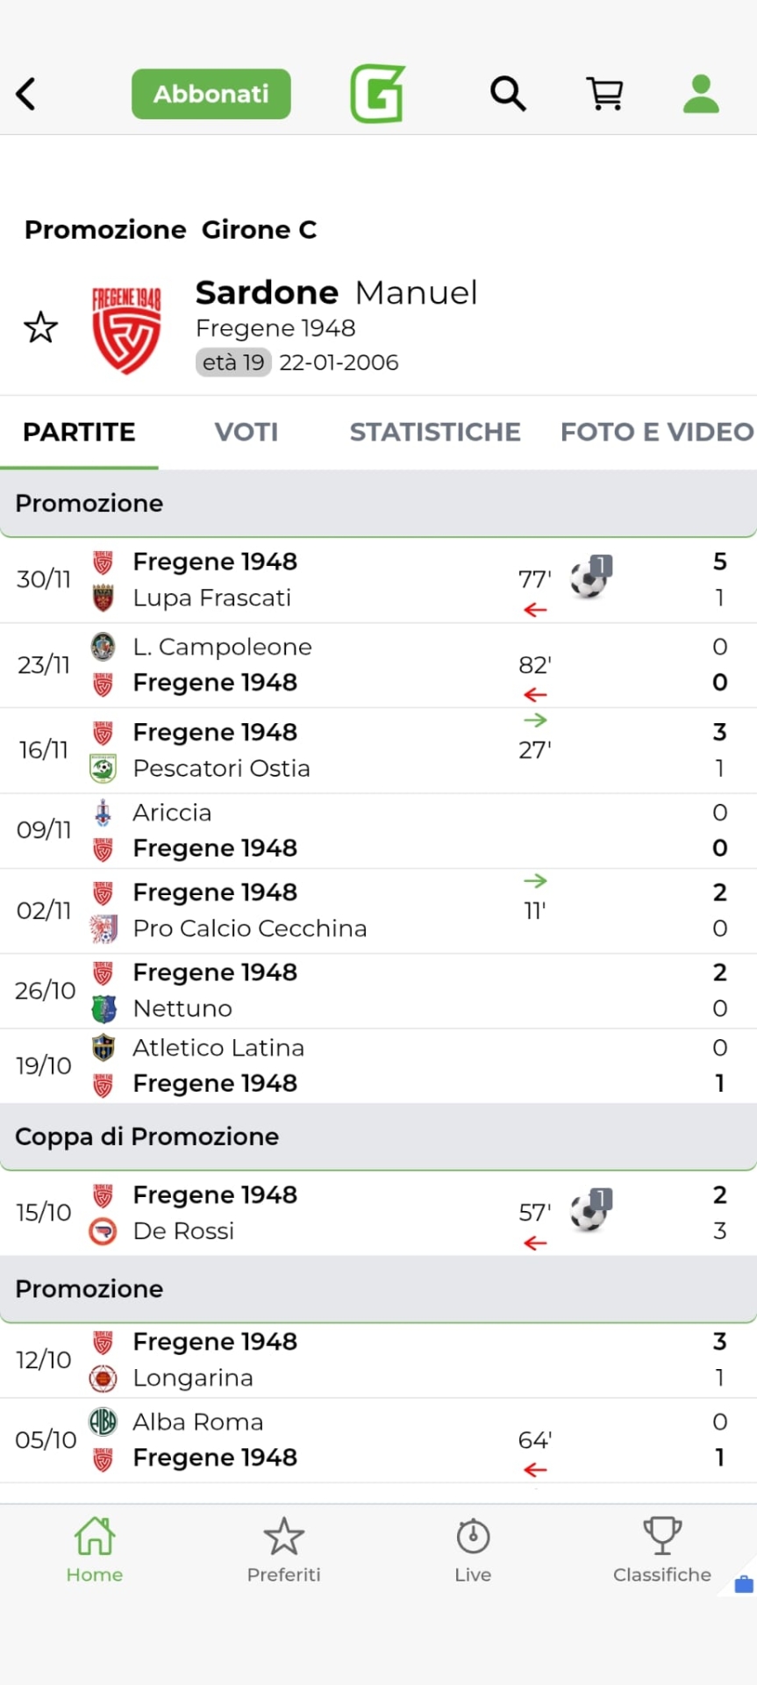
Task: Open the shopping cart icon
Action: pos(604,93)
